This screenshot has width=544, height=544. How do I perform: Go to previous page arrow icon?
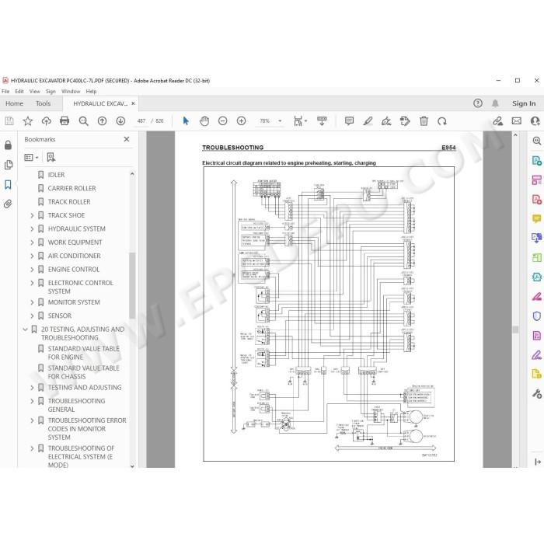[102, 120]
